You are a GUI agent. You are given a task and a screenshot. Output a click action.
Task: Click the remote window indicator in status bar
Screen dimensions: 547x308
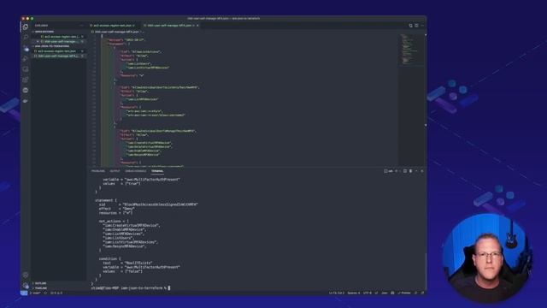24,293
